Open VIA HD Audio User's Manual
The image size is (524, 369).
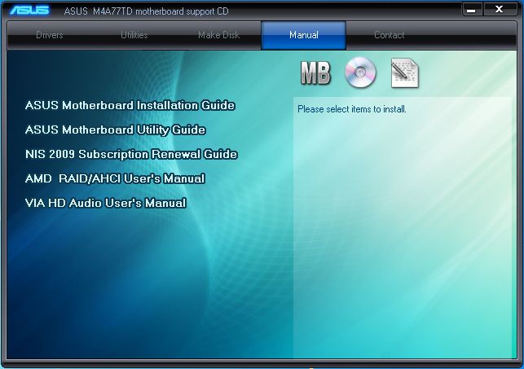106,203
